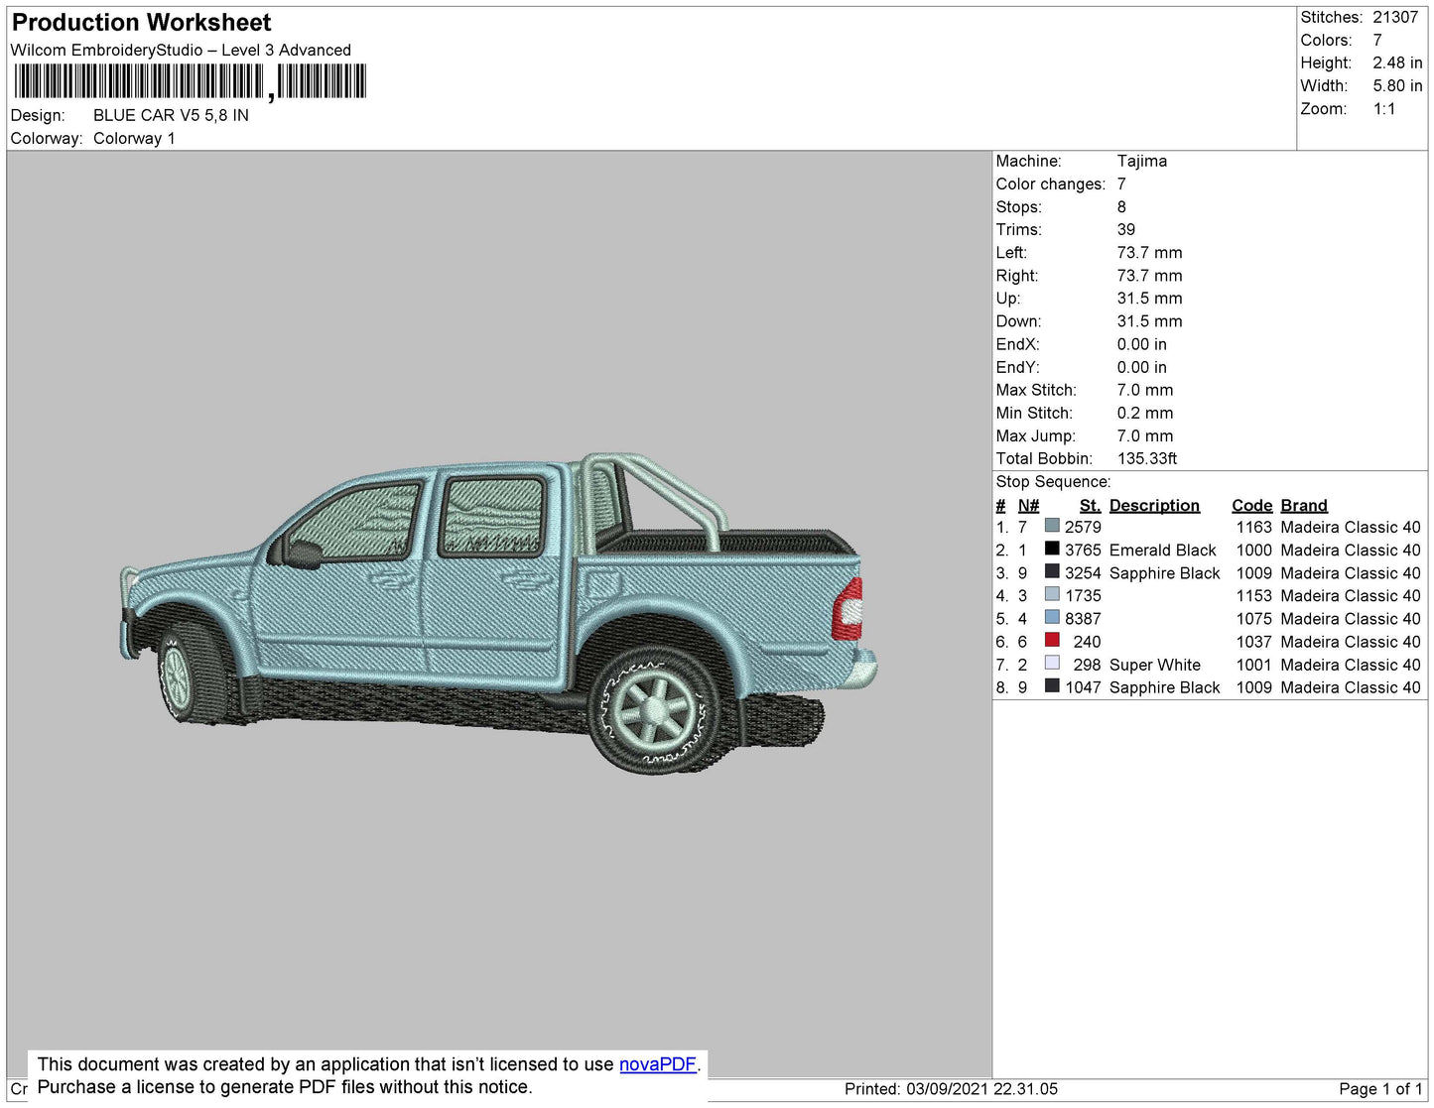Click the novaPDF hyperlink
This screenshot has width=1434, height=1108.
point(658,1064)
